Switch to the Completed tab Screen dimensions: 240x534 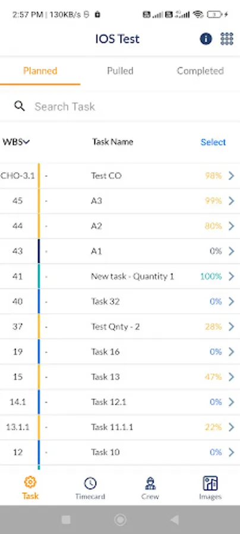coord(200,71)
